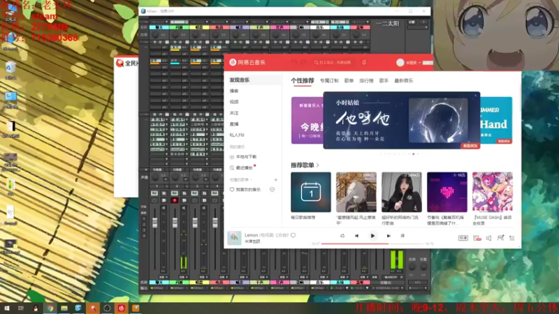Click mixer channel 3 volume fader
This screenshot has height=314, width=559.
point(195,223)
